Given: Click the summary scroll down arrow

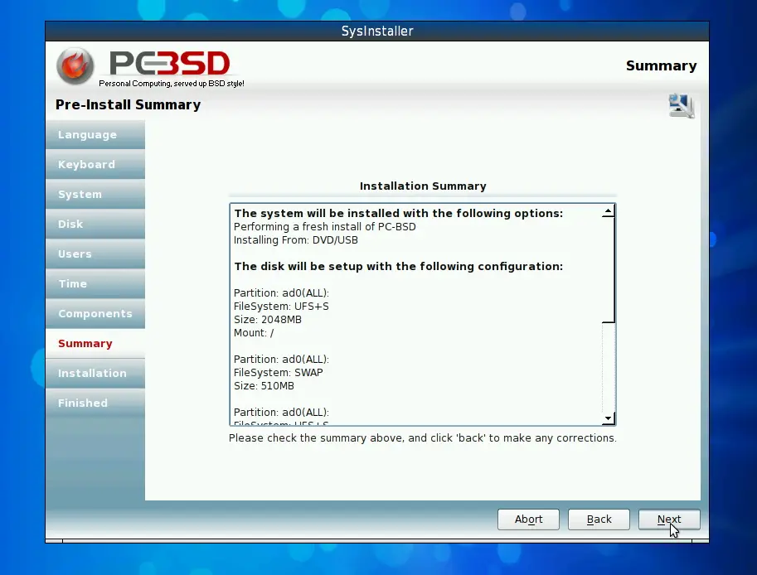Looking at the screenshot, I should click(609, 418).
